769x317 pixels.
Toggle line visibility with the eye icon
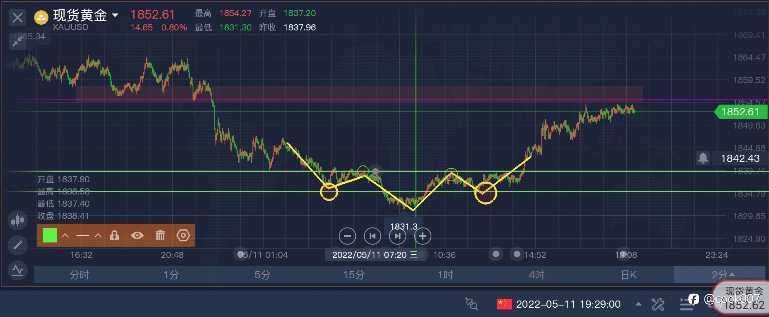point(137,235)
